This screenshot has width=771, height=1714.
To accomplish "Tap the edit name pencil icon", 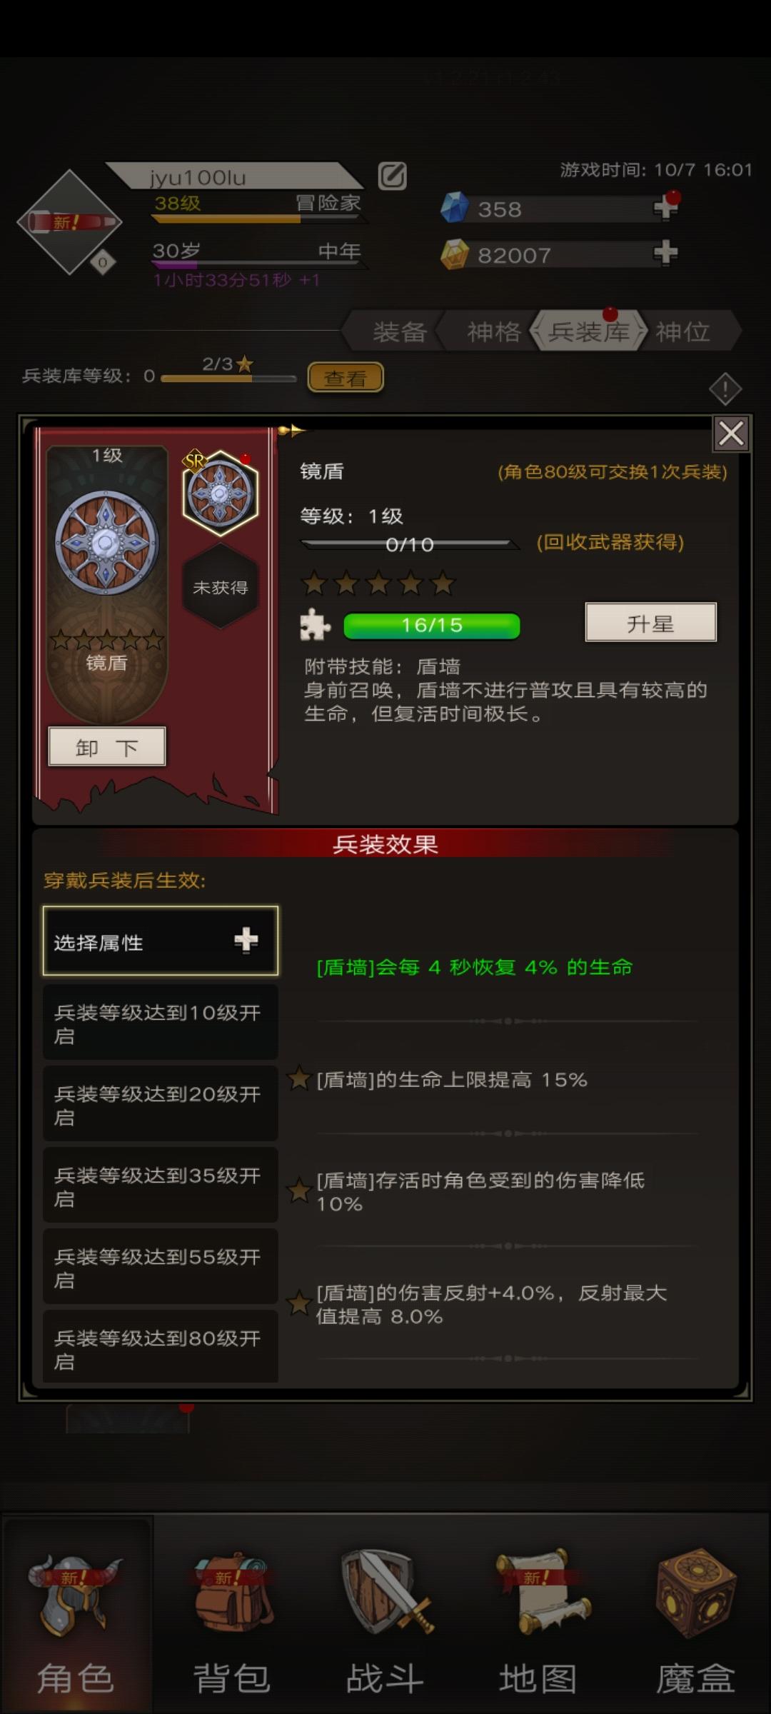I will click(392, 176).
